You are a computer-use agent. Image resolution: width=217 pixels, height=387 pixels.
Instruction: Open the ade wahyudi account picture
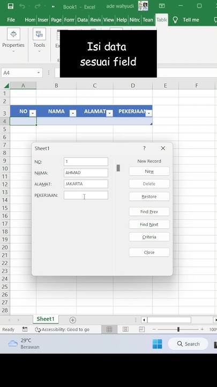click(x=143, y=6)
